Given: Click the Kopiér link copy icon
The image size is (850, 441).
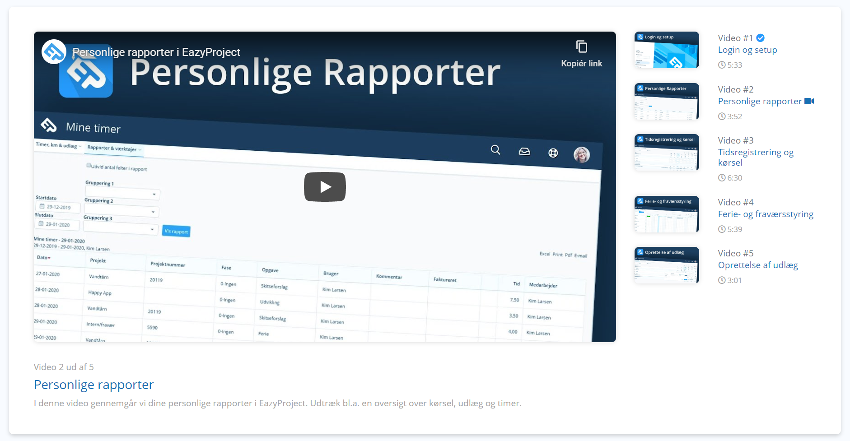Looking at the screenshot, I should point(581,46).
